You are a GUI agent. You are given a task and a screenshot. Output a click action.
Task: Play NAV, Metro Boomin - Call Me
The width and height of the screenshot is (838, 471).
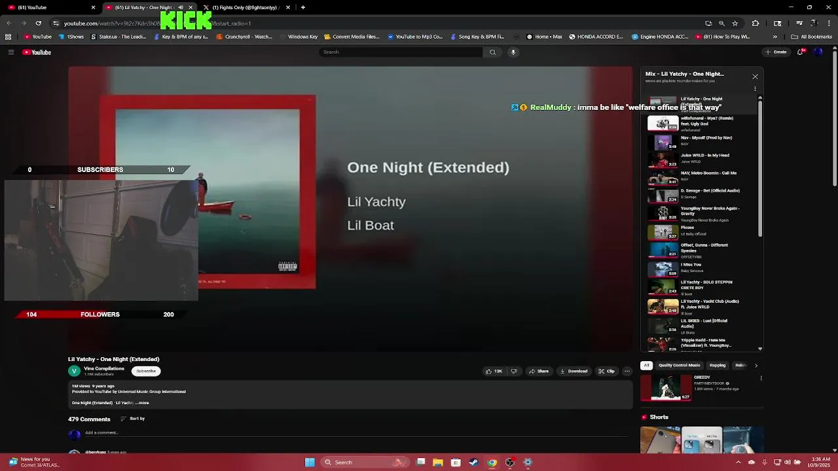coord(701,176)
